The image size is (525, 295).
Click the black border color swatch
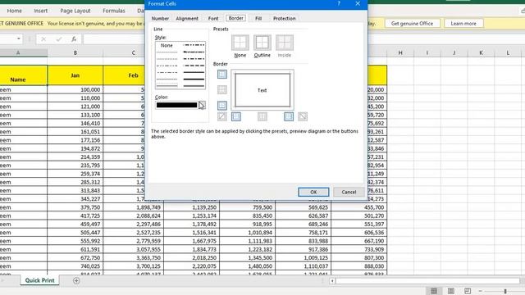click(177, 105)
